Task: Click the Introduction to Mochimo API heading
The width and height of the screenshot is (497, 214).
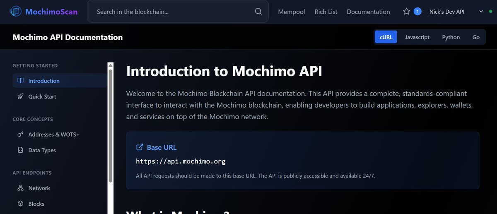Action: [224, 71]
